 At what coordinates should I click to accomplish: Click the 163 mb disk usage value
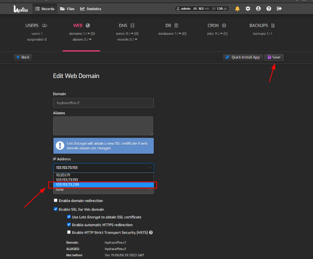(x=204, y=9)
